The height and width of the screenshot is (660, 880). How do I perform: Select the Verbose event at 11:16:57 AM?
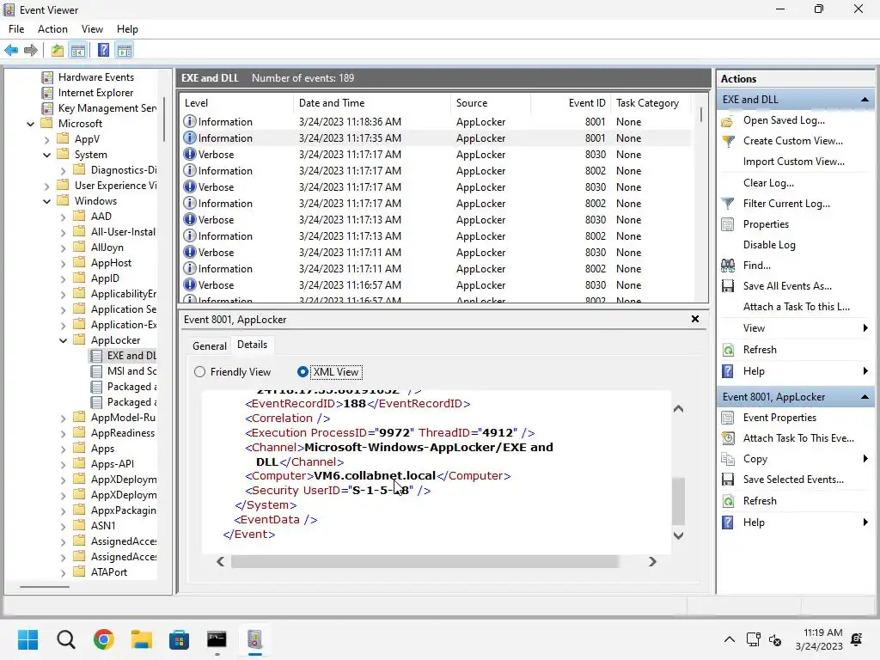tap(436, 285)
